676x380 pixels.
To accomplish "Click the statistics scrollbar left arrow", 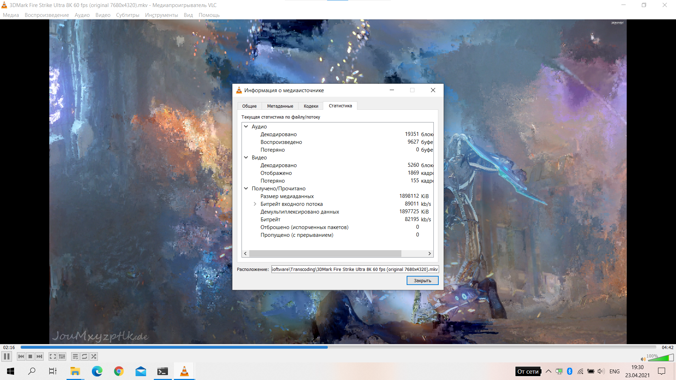I will point(245,253).
